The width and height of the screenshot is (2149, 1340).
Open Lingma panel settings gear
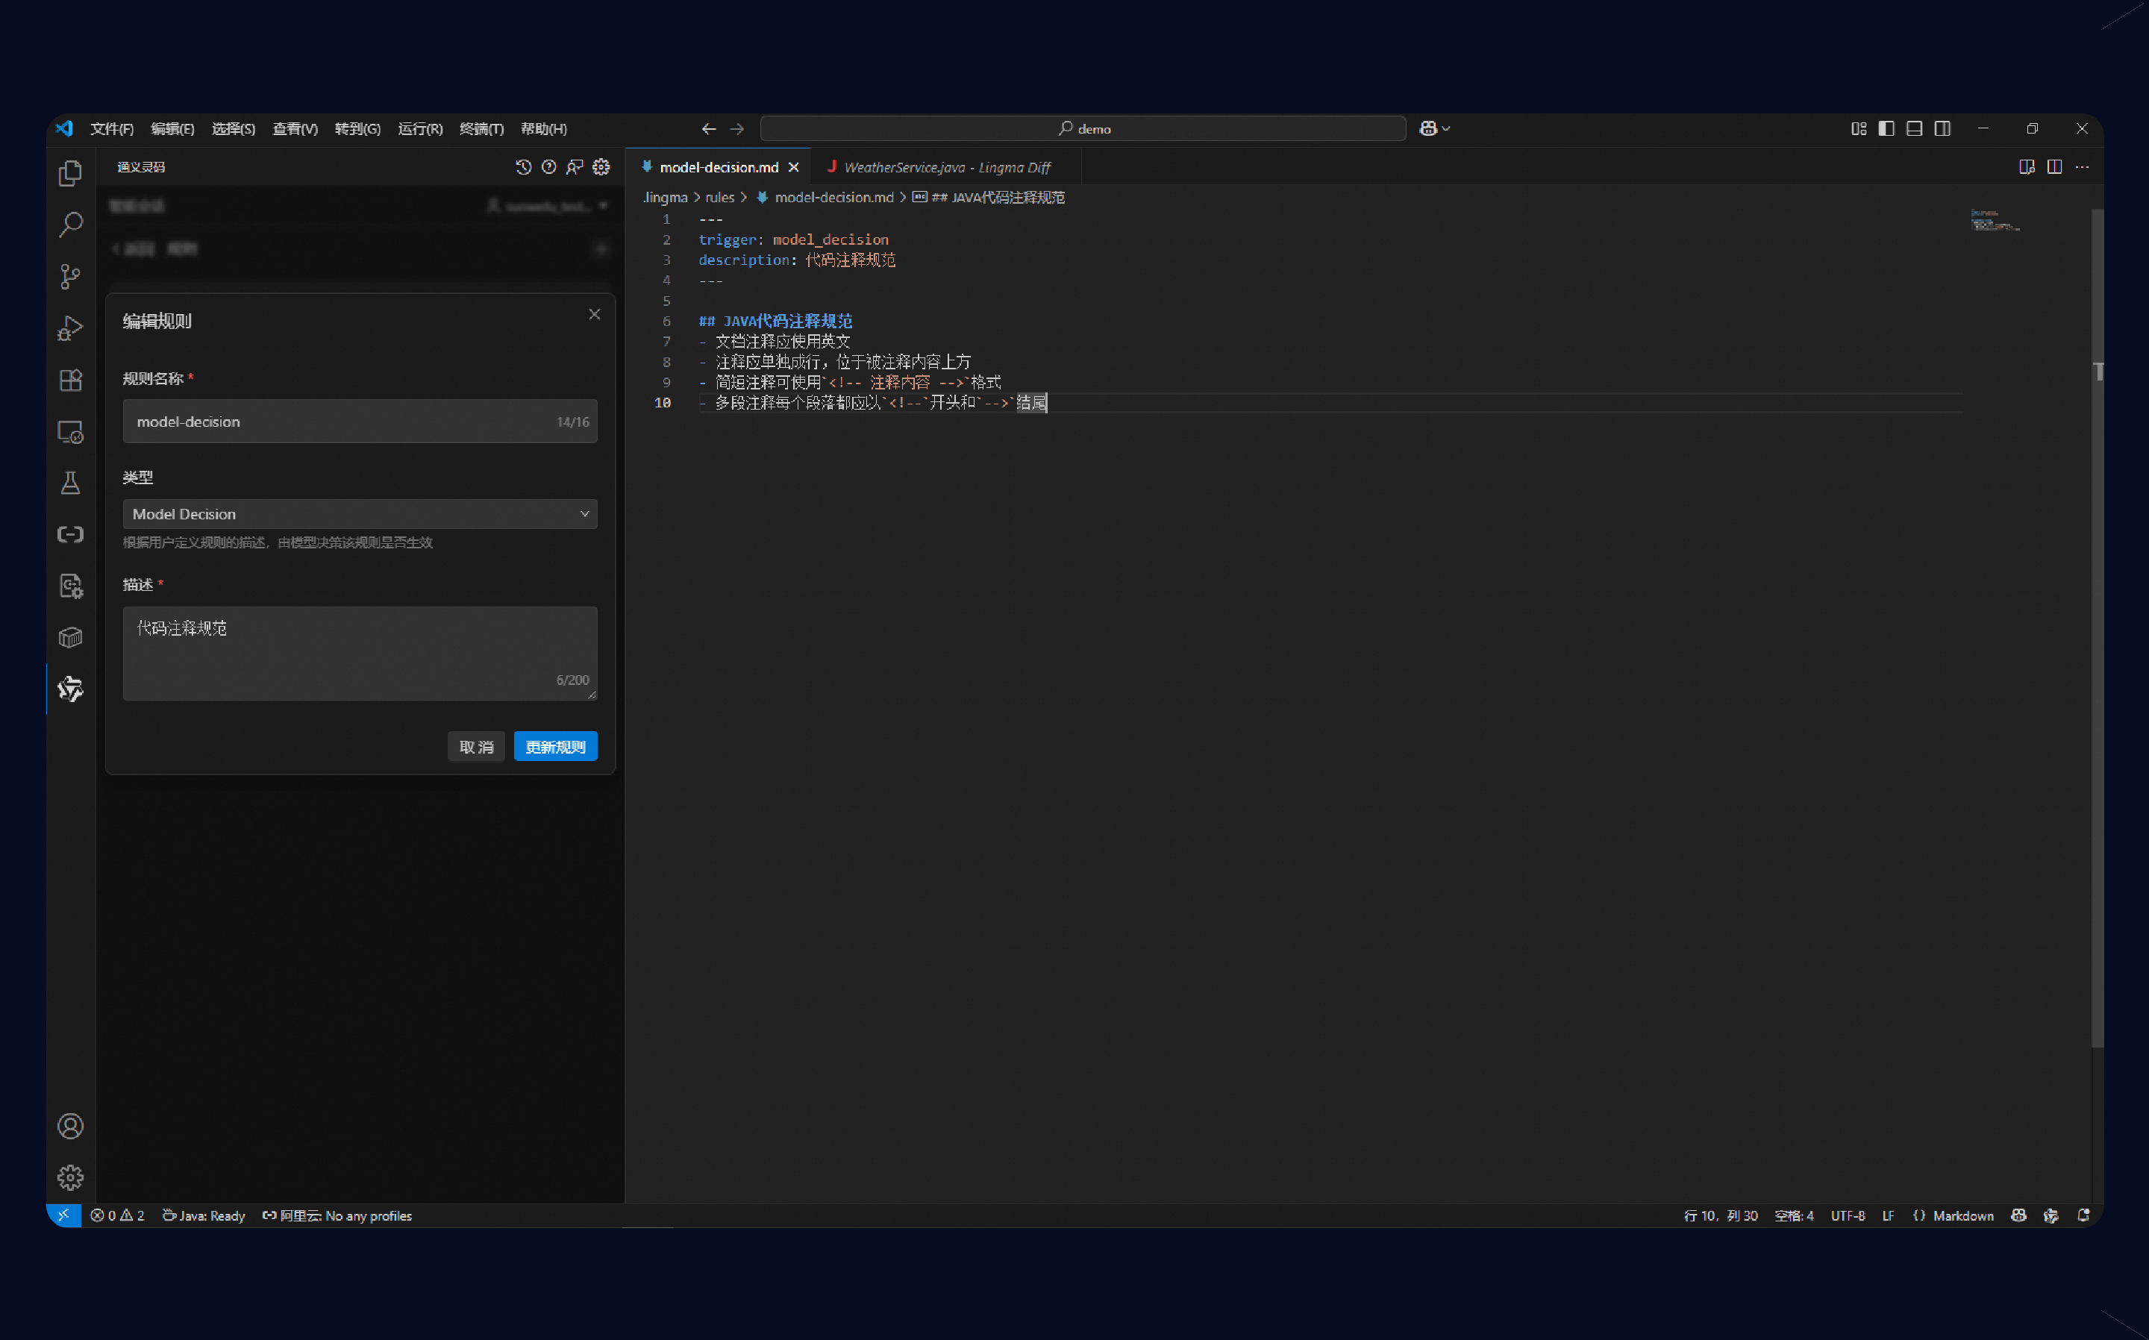tap(601, 166)
